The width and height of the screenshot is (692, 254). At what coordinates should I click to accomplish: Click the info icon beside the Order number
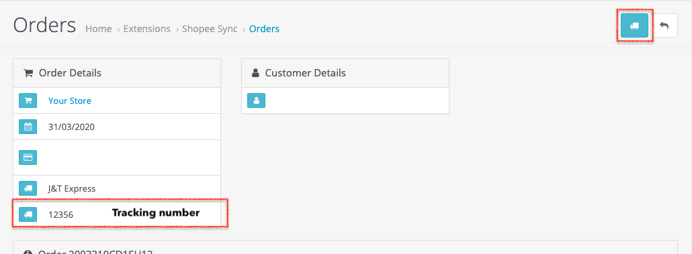(x=28, y=253)
